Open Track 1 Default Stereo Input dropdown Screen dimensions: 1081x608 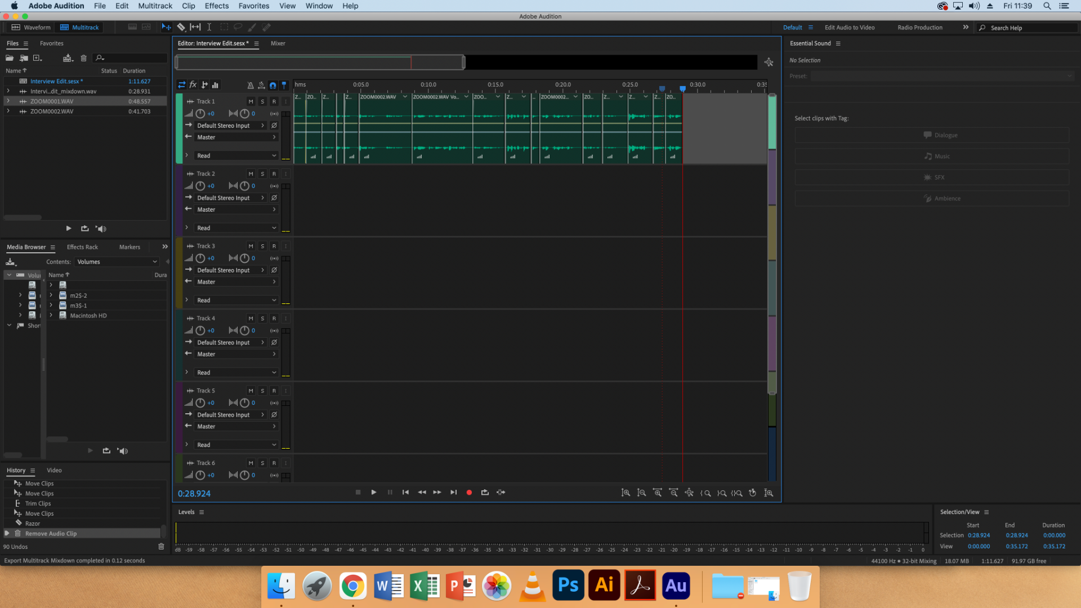tap(230, 126)
